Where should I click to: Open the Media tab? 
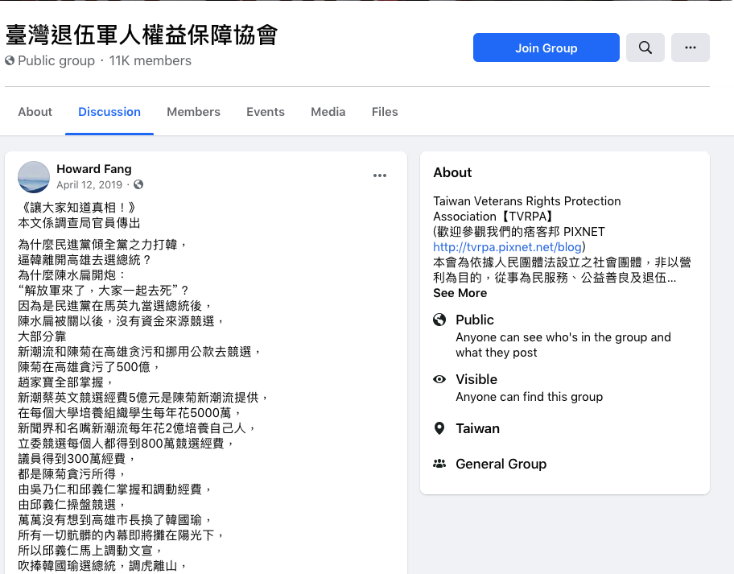tap(328, 112)
